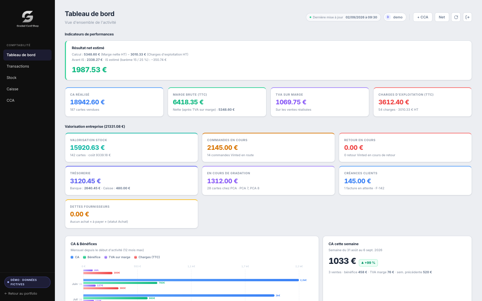Viewport: 482px width, 301px height.
Task: Toggle the Net button
Action: click(442, 17)
